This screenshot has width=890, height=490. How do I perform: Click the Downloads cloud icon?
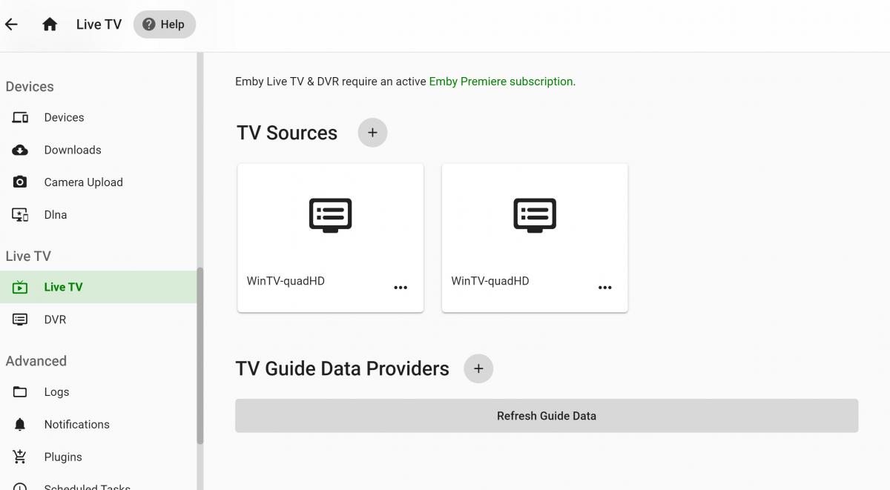(x=20, y=149)
